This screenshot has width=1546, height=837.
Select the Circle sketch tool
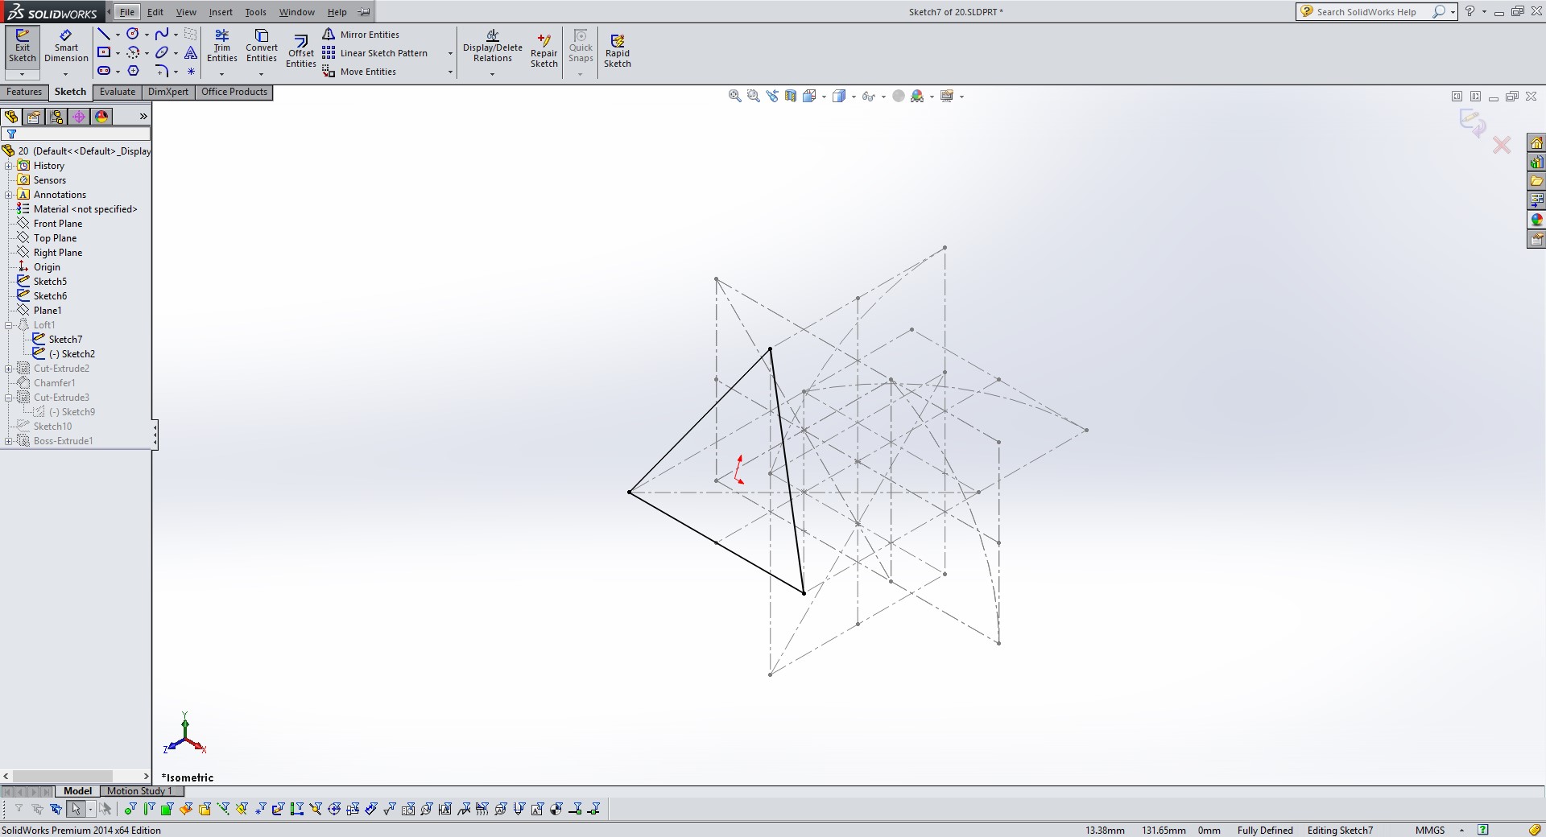coord(133,34)
